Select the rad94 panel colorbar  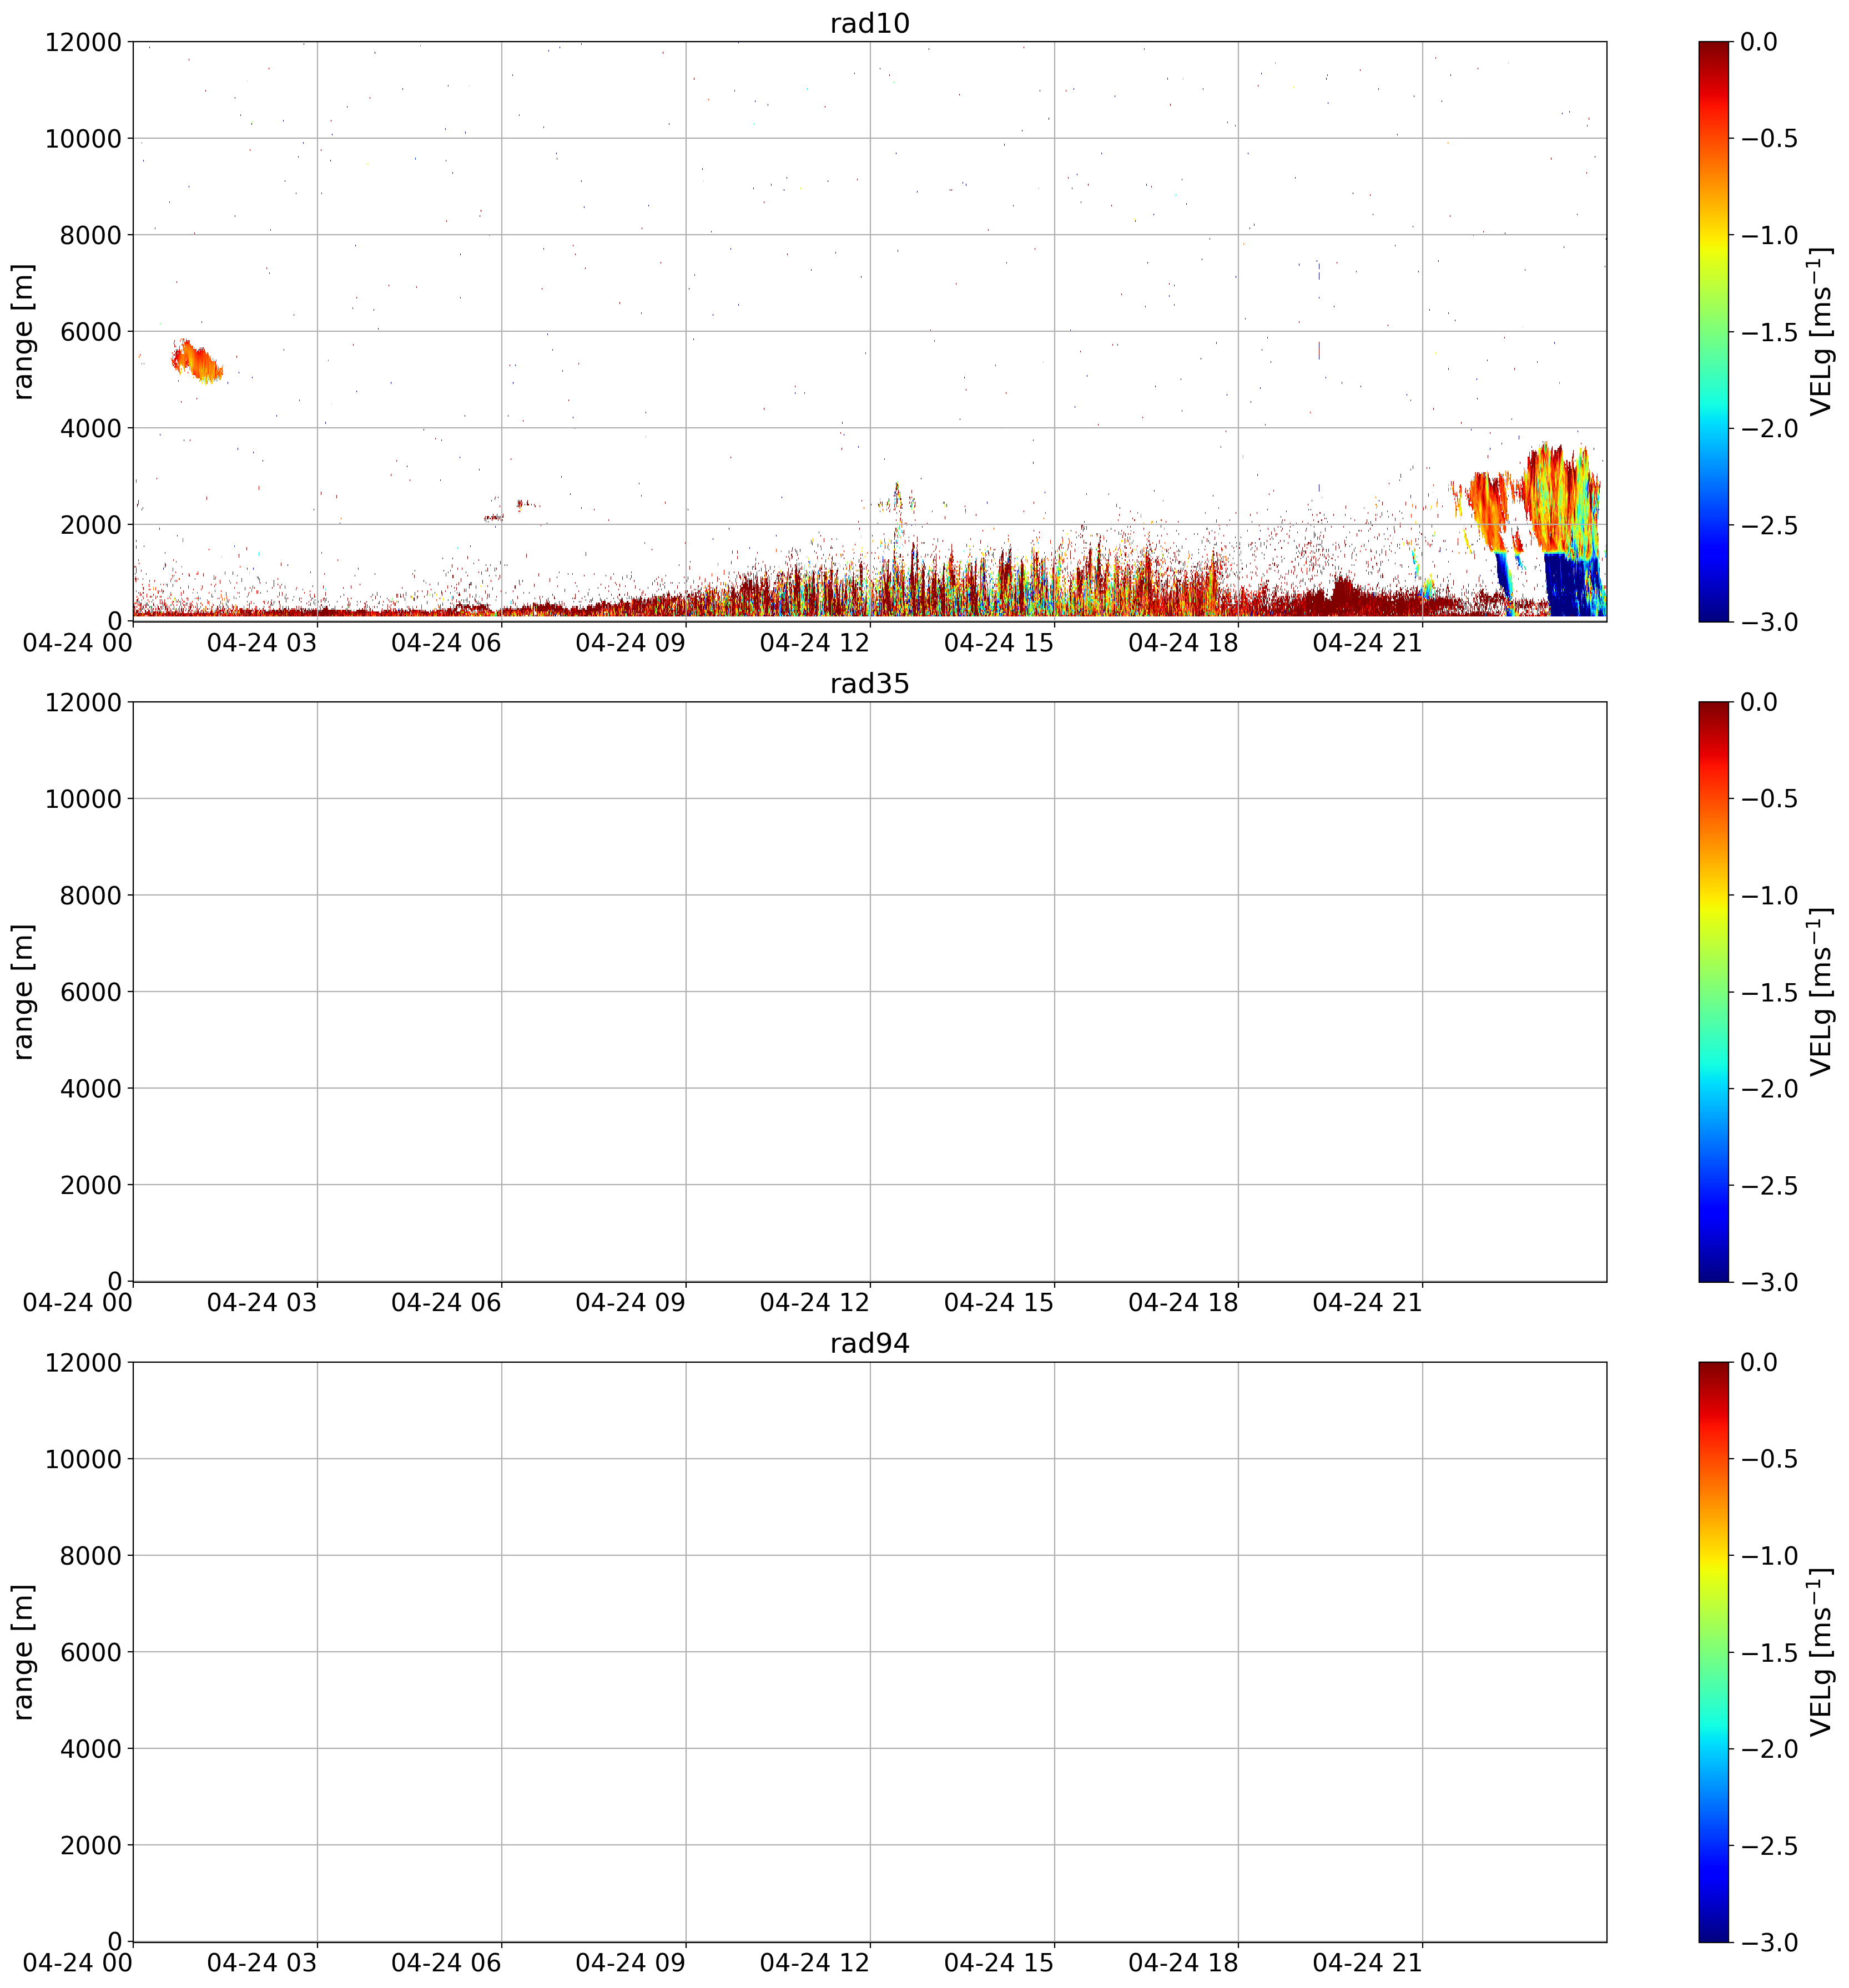(1713, 1652)
